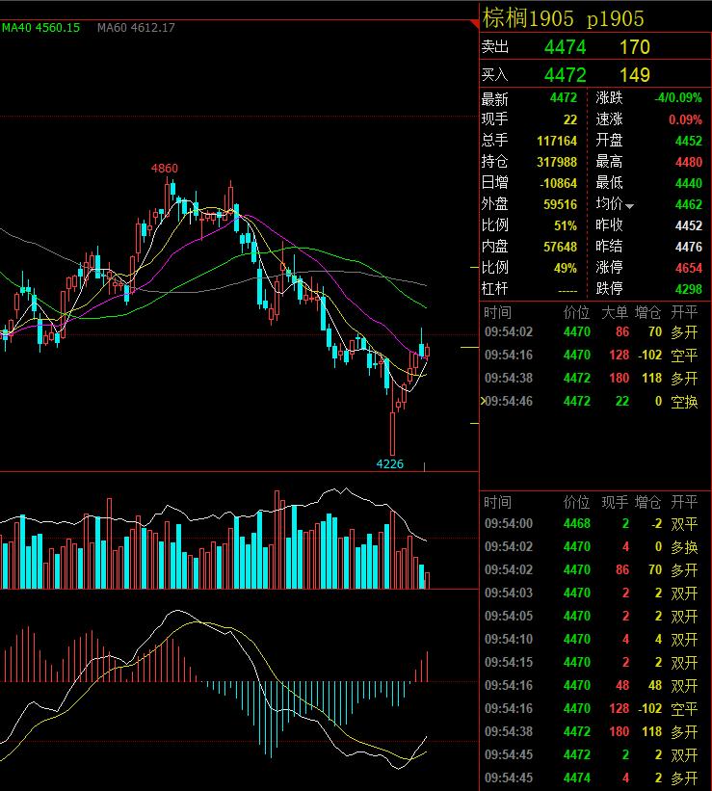Click the 买入 price 4472
Image resolution: width=712 pixels, height=791 pixels.
pos(565,75)
